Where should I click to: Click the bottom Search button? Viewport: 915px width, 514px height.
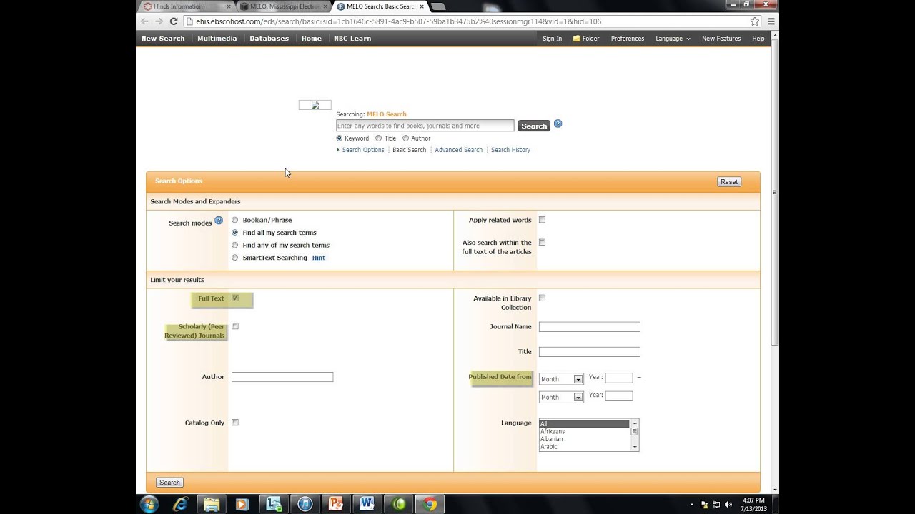click(x=169, y=483)
